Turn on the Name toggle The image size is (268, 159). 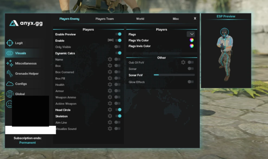tap(117, 59)
